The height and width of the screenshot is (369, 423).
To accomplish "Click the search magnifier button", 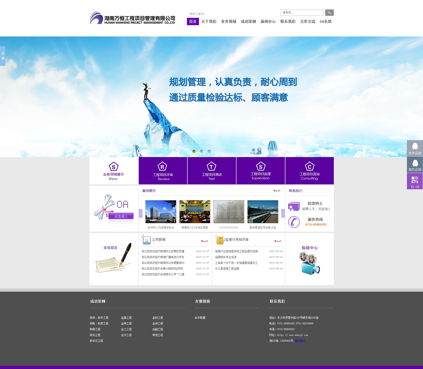I will click(329, 12).
